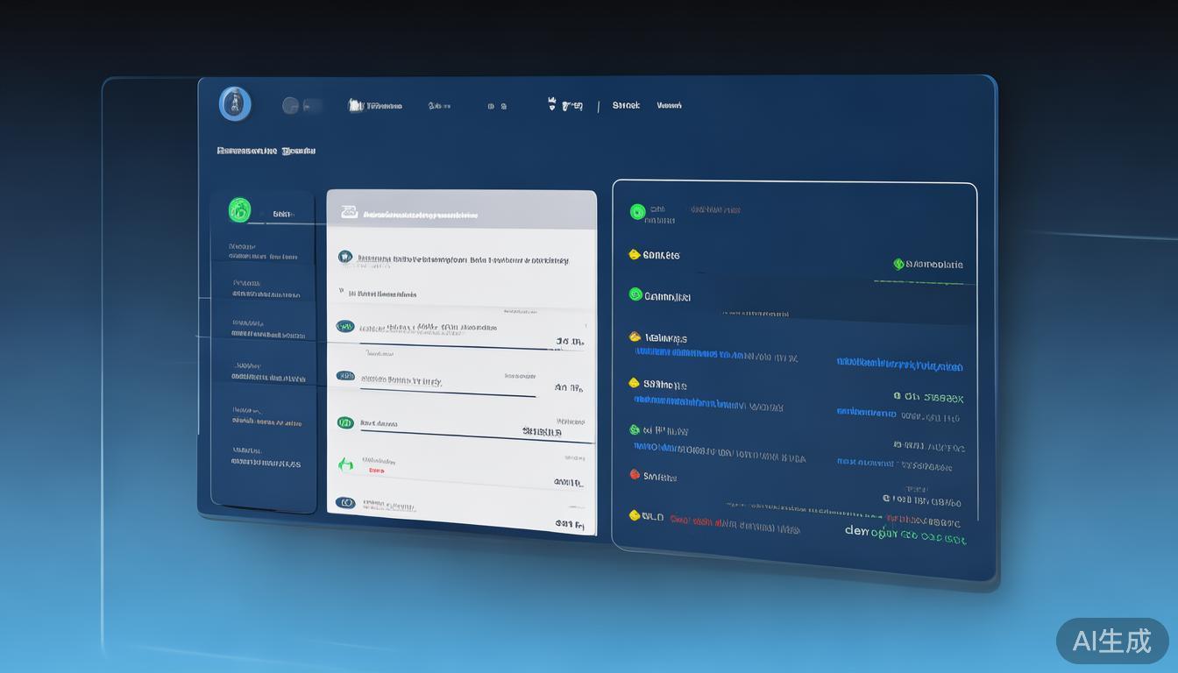Toggle the bottom pill switch in the white panel
1178x673 pixels.
pos(345,503)
